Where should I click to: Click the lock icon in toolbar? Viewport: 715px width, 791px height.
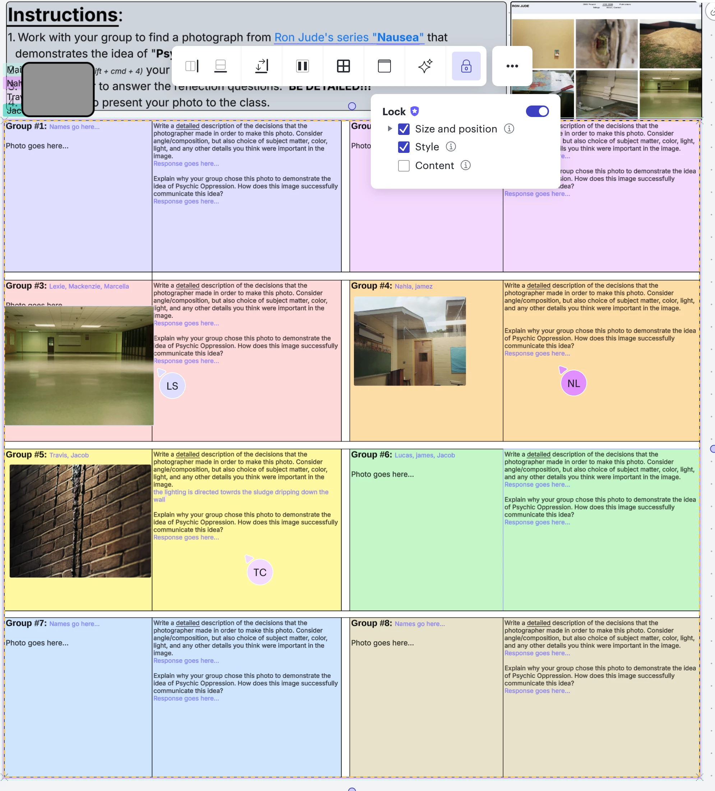pos(466,66)
